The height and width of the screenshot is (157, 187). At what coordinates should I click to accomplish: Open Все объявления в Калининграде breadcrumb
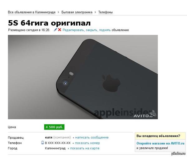point(31,12)
